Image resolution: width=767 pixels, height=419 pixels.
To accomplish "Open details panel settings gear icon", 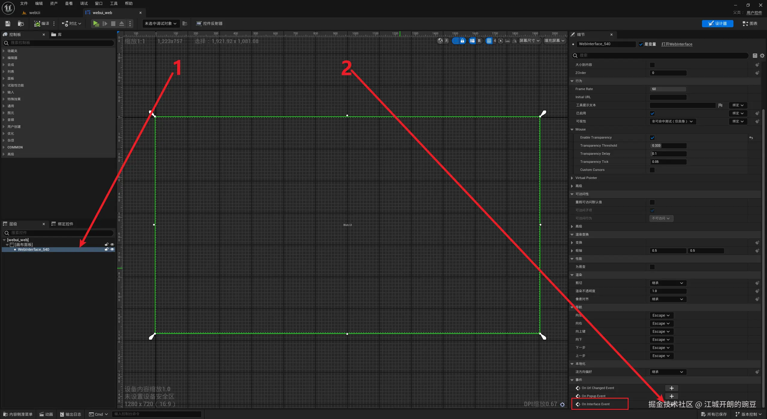I will click(762, 56).
